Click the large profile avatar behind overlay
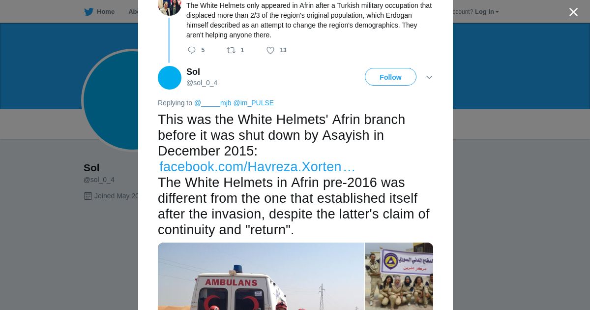 111,100
